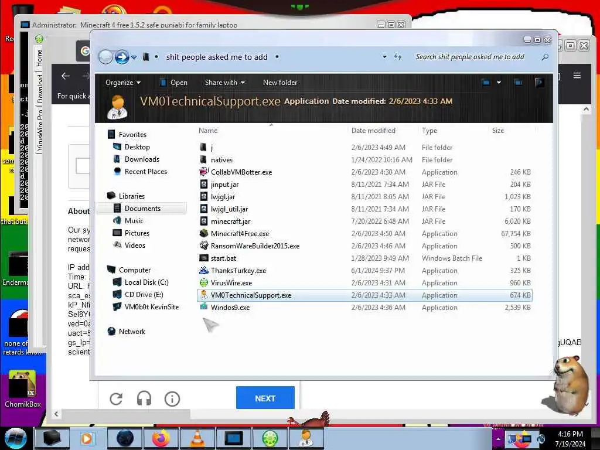Click the audio challenge headphones icon
The image size is (600, 450).
click(x=144, y=398)
